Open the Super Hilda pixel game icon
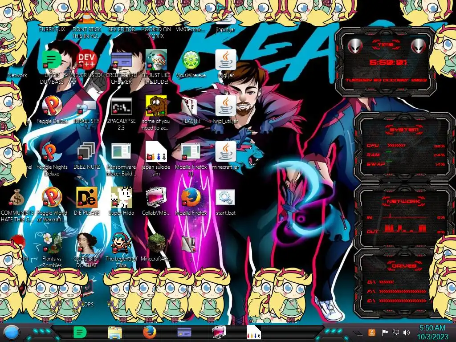The width and height of the screenshot is (456, 342). click(x=121, y=198)
